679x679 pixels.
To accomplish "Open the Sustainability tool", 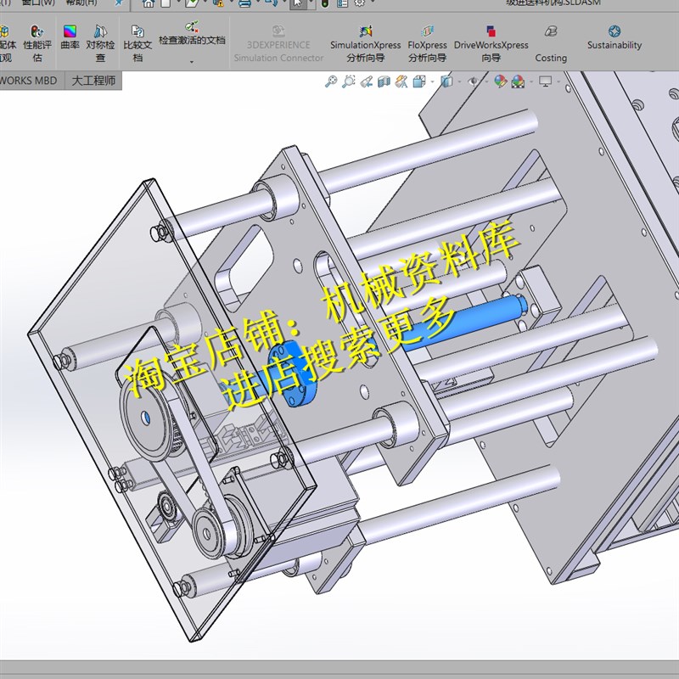I will pos(614,37).
